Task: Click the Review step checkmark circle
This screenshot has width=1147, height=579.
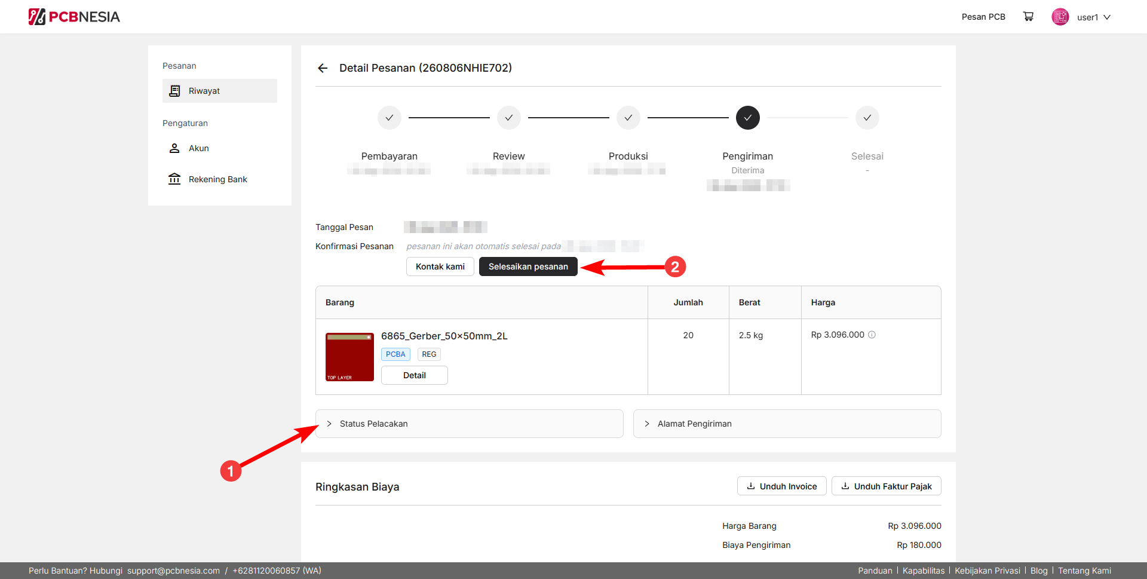Action: click(509, 118)
